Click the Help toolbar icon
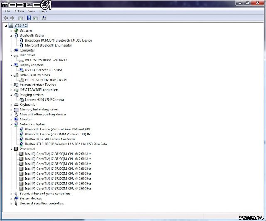The width and height of the screenshot is (266, 221). click(29, 18)
